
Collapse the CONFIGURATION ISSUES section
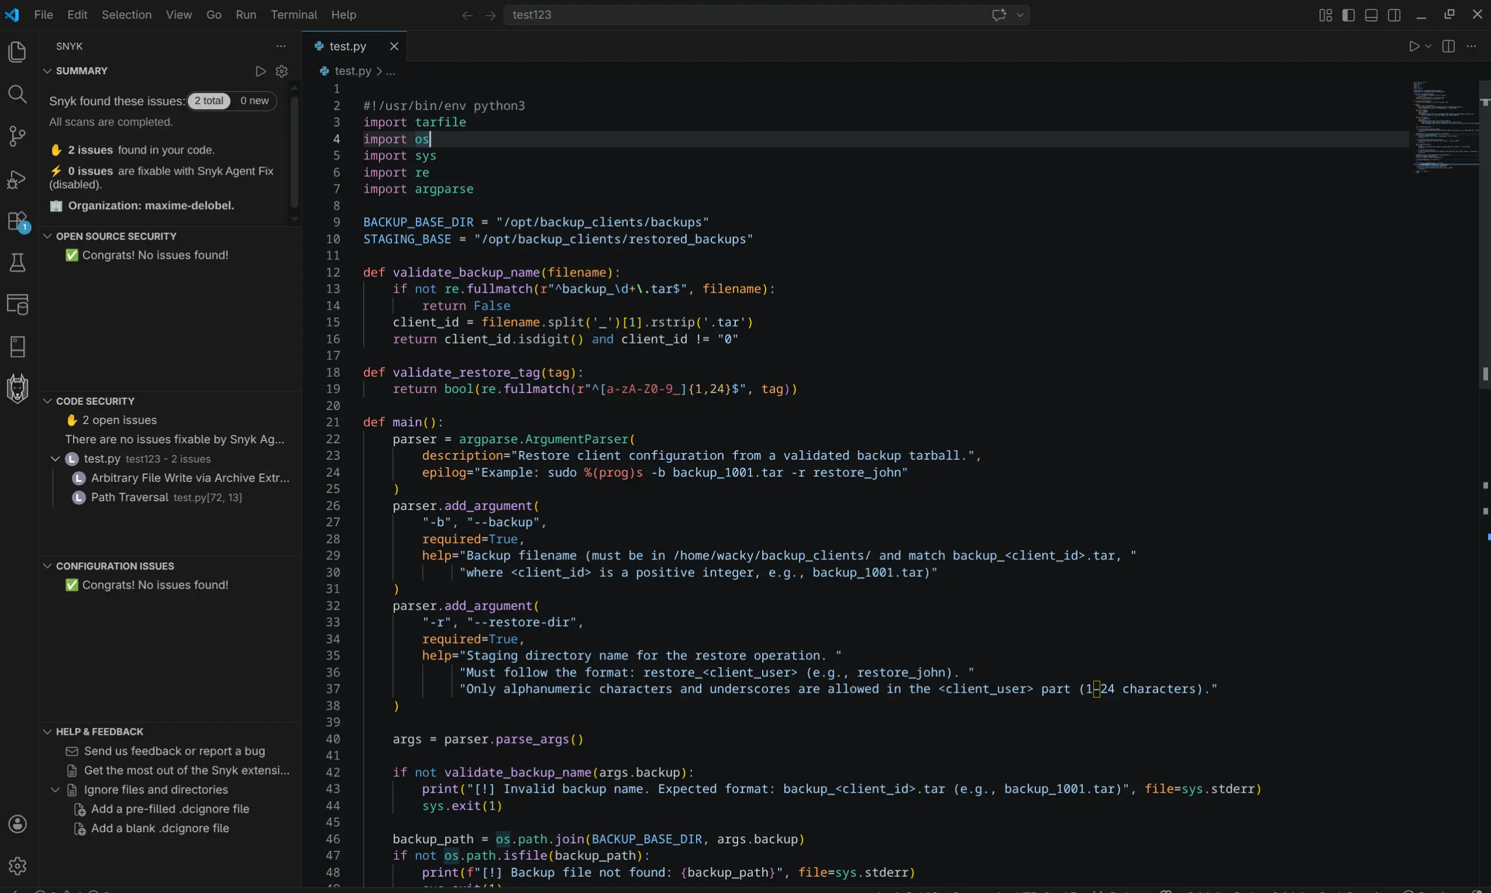click(47, 567)
